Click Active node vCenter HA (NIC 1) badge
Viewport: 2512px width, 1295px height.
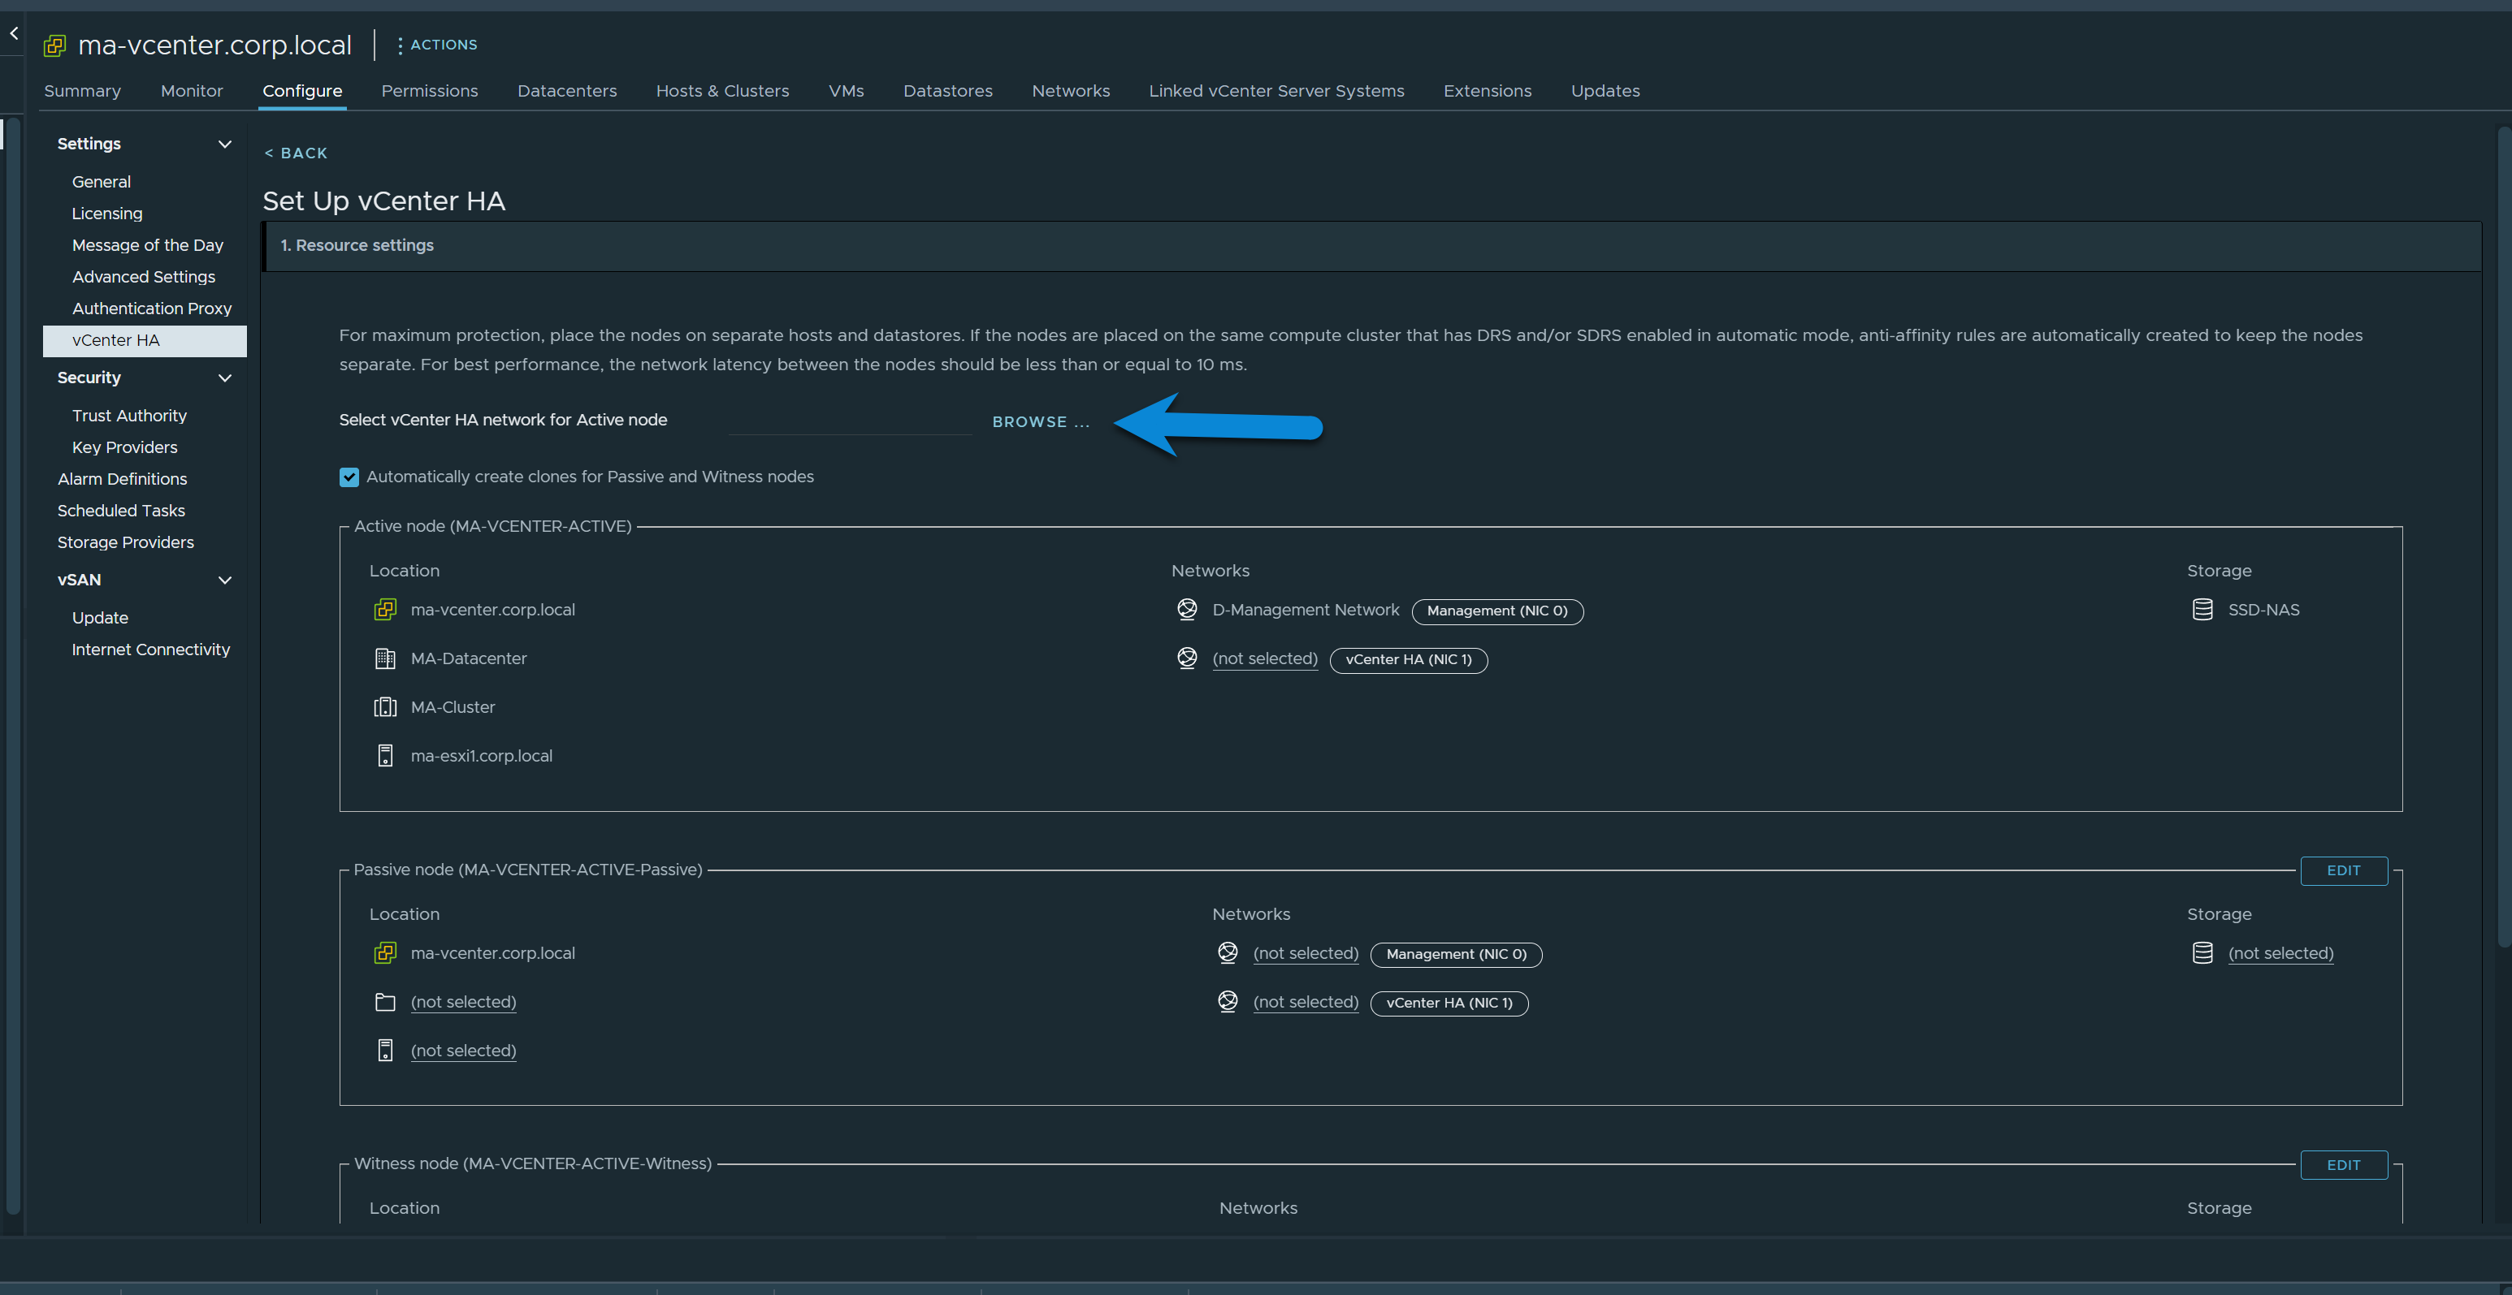(x=1408, y=661)
